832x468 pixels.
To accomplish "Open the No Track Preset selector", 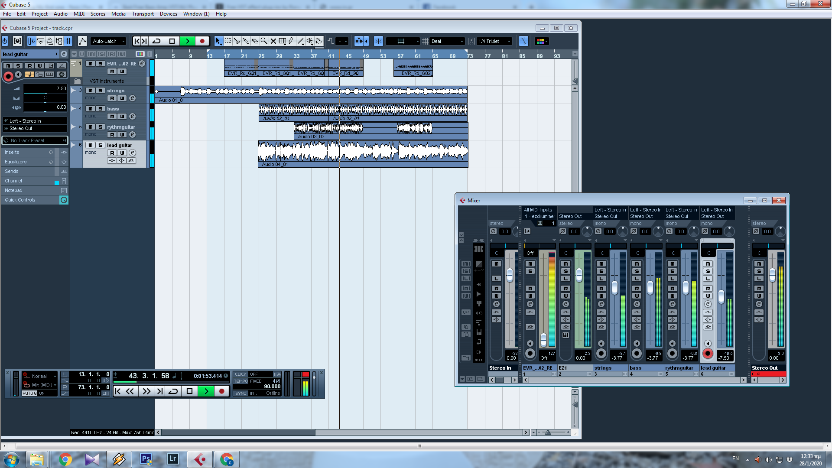I will tap(35, 140).
